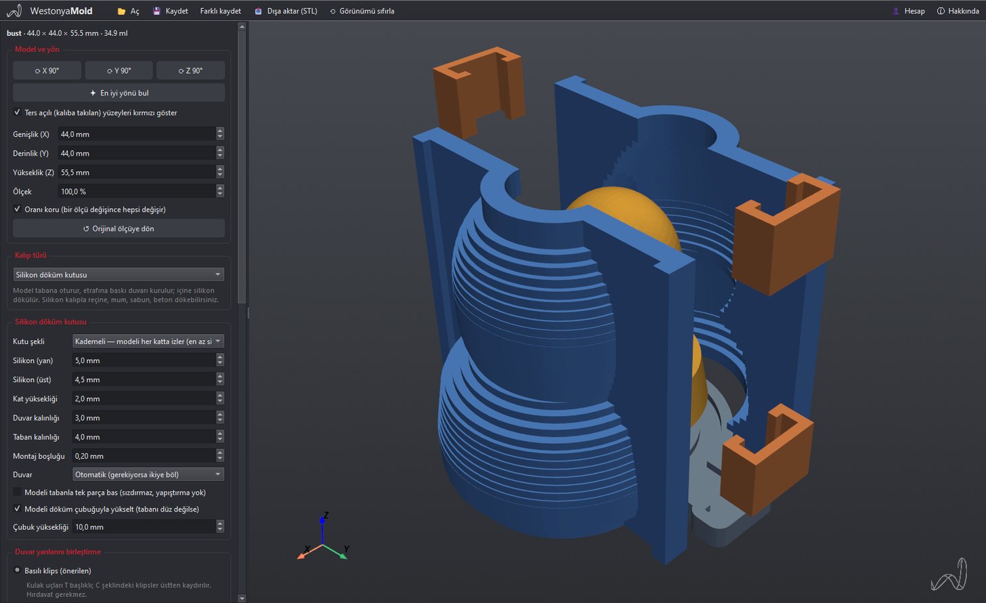
Task: Choose Farklı kaydet in the top bar
Action: tap(221, 11)
